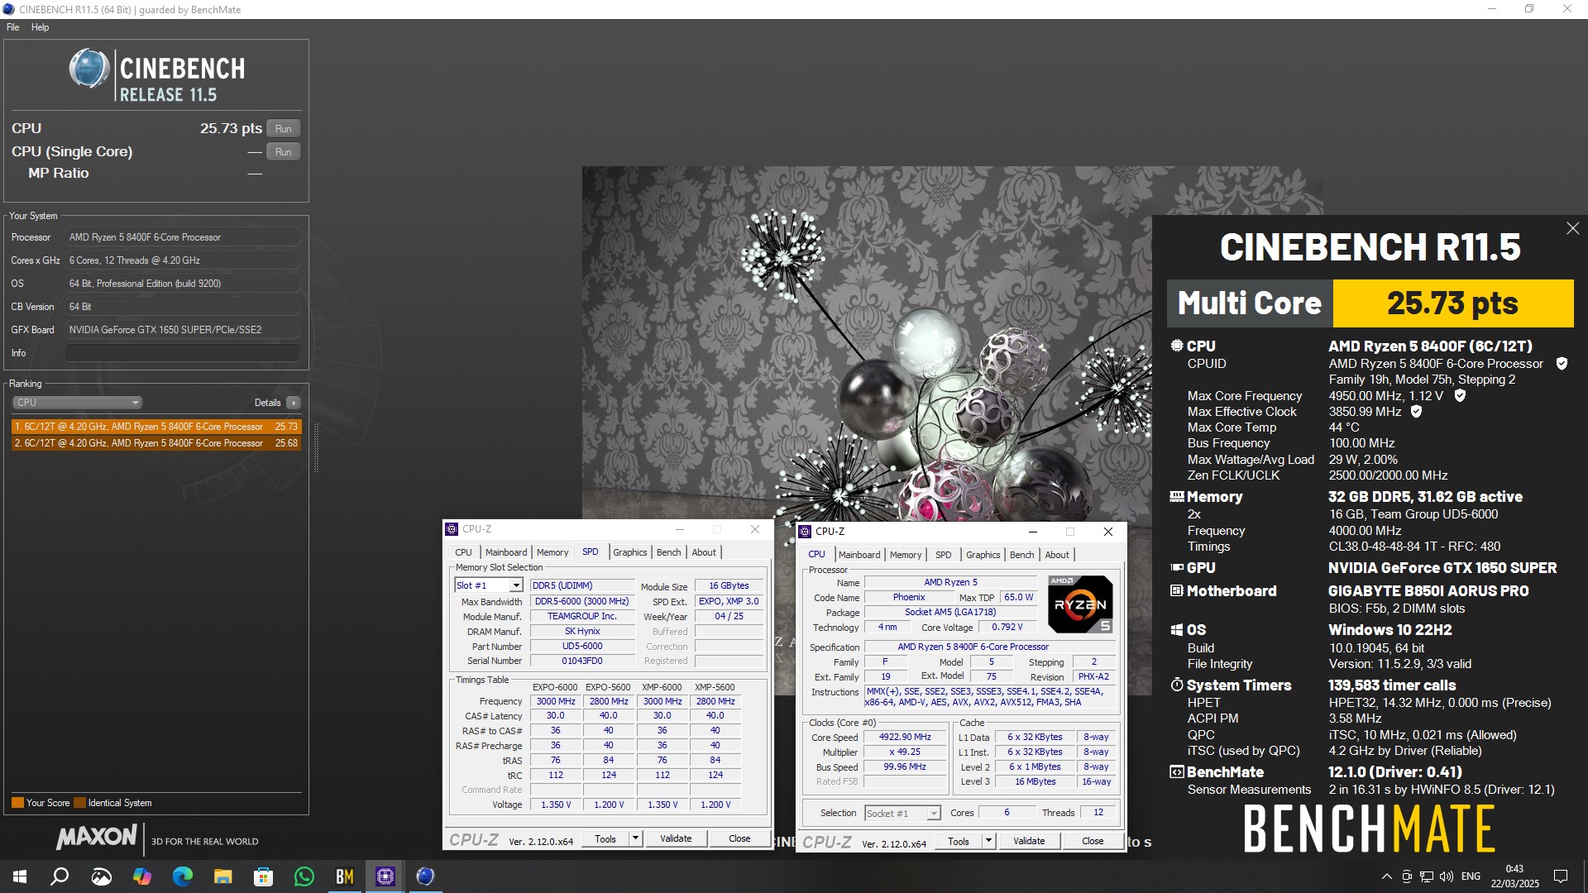Click GFX Board GTX 1650 SUPER field
The width and height of the screenshot is (1588, 893).
tap(183, 330)
